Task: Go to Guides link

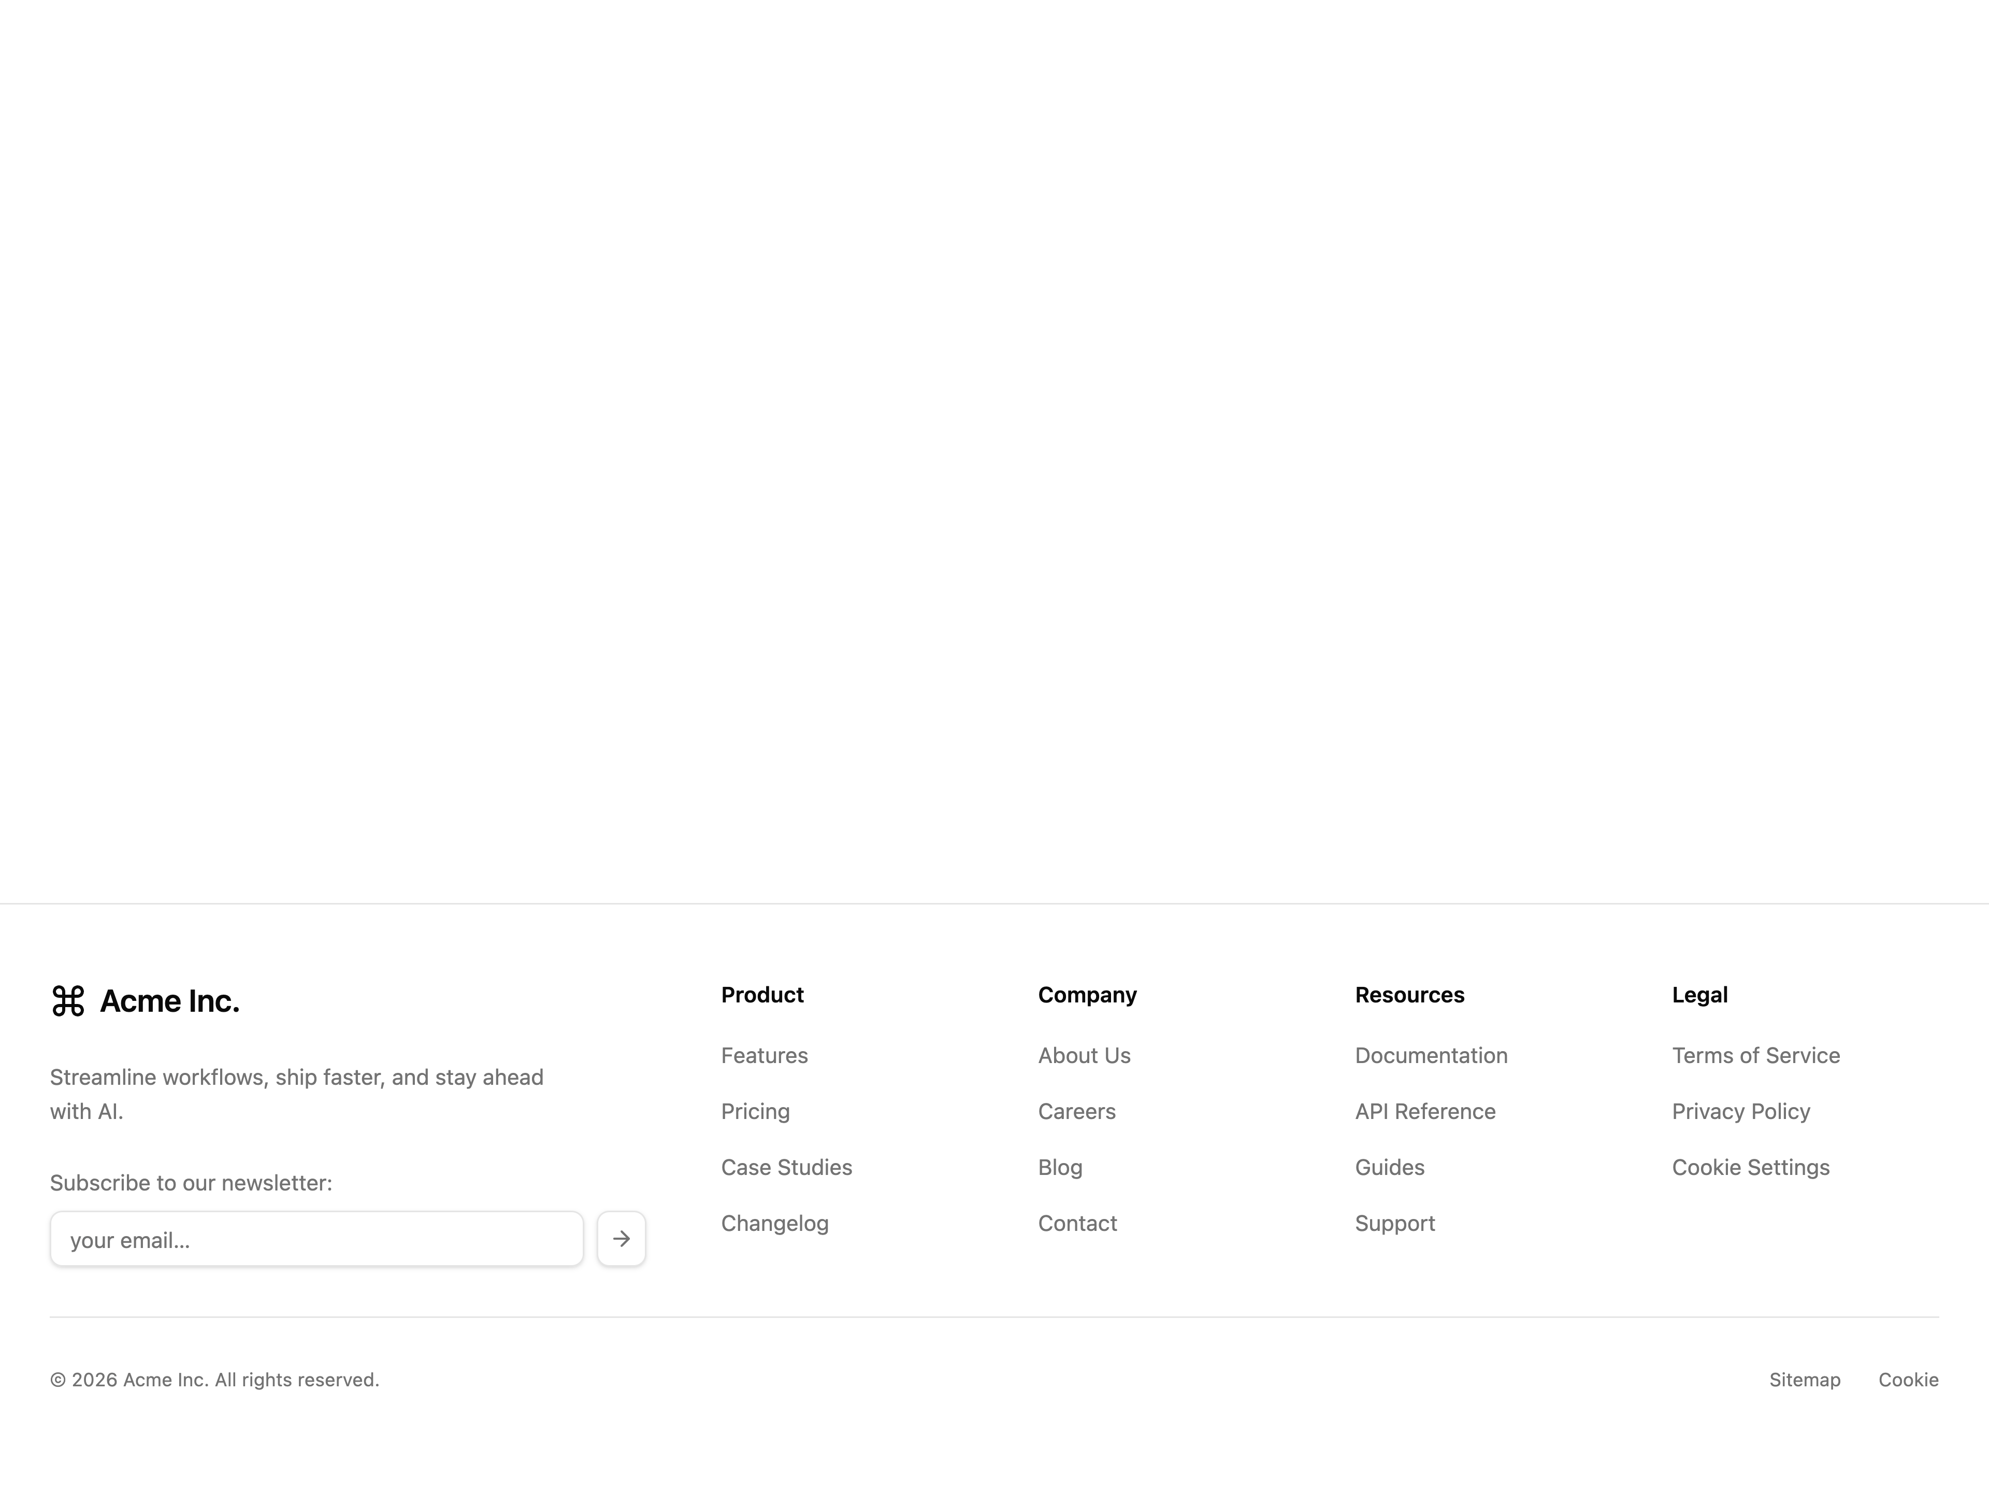Action: (1390, 1167)
